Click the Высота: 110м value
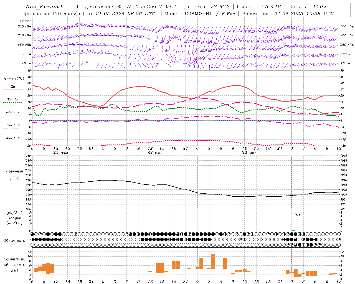355x284 pixels. click(307, 7)
